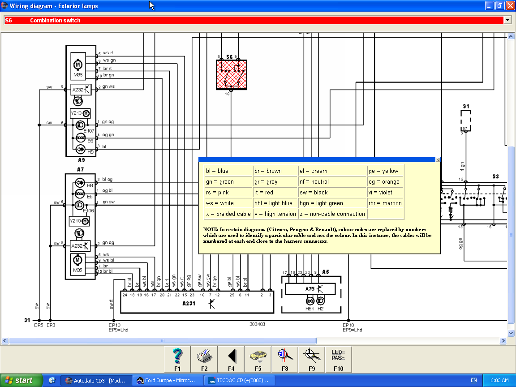Click the F1 help question mark button
This screenshot has height=387, width=516.
point(177,359)
